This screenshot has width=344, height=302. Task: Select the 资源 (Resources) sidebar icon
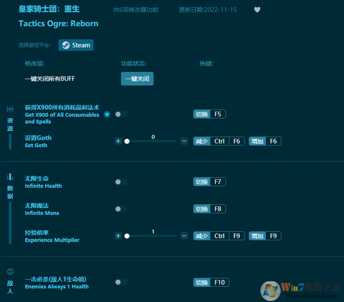click(10, 108)
